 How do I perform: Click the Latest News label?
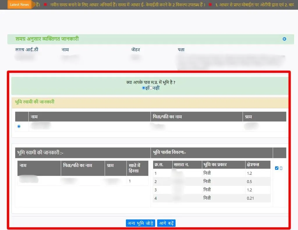click(19, 5)
